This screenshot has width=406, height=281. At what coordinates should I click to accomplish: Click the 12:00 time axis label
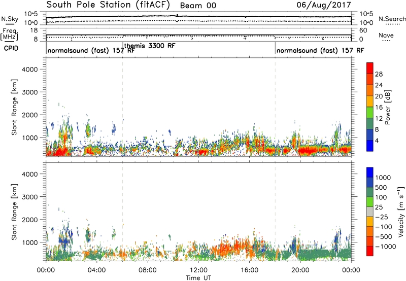click(x=198, y=270)
